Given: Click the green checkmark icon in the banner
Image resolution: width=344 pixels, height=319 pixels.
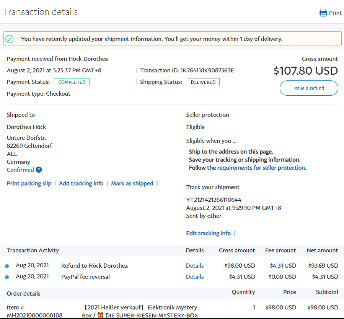Looking at the screenshot, I should (10, 39).
